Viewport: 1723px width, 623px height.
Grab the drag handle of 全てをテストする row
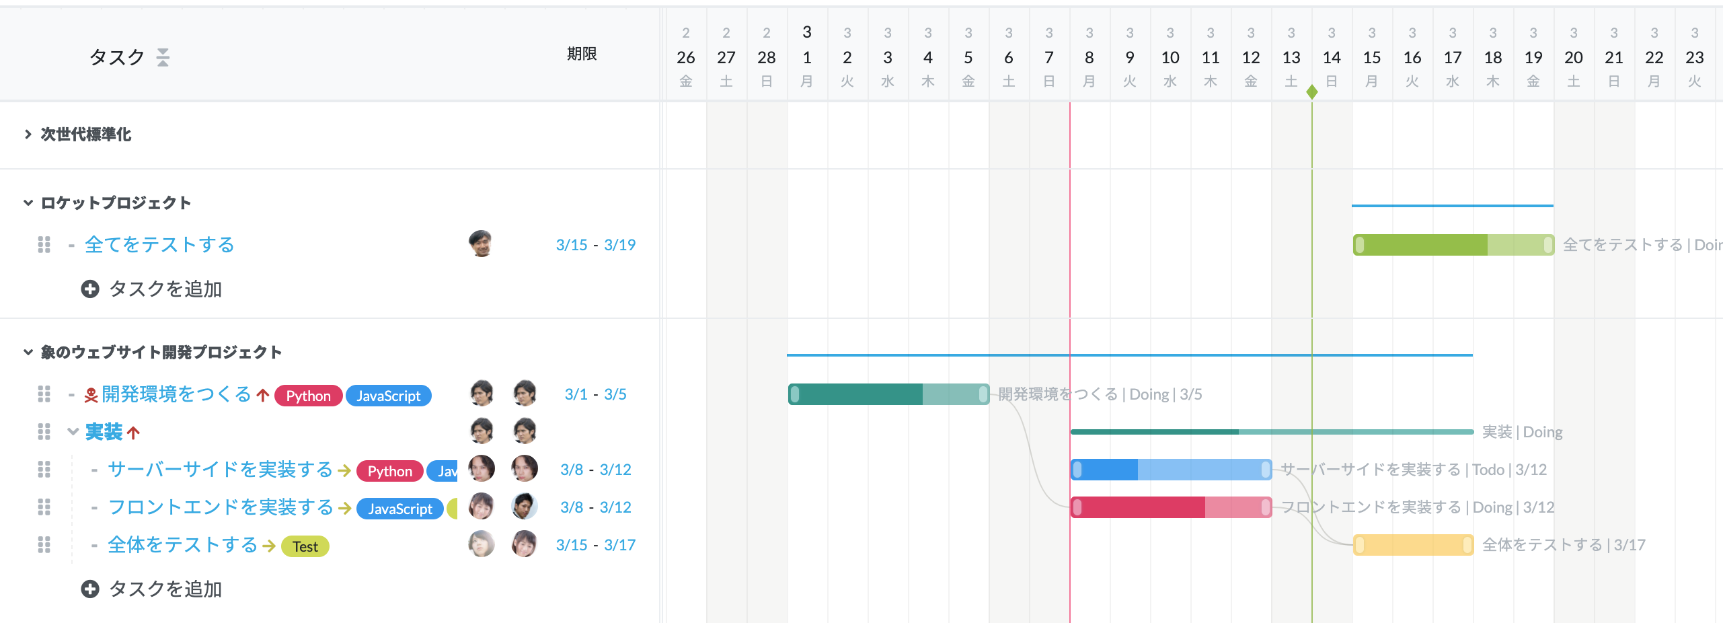[44, 245]
